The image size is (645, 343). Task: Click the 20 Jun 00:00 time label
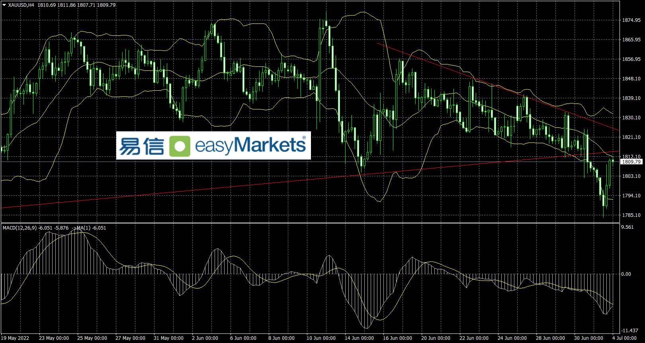coord(436,338)
